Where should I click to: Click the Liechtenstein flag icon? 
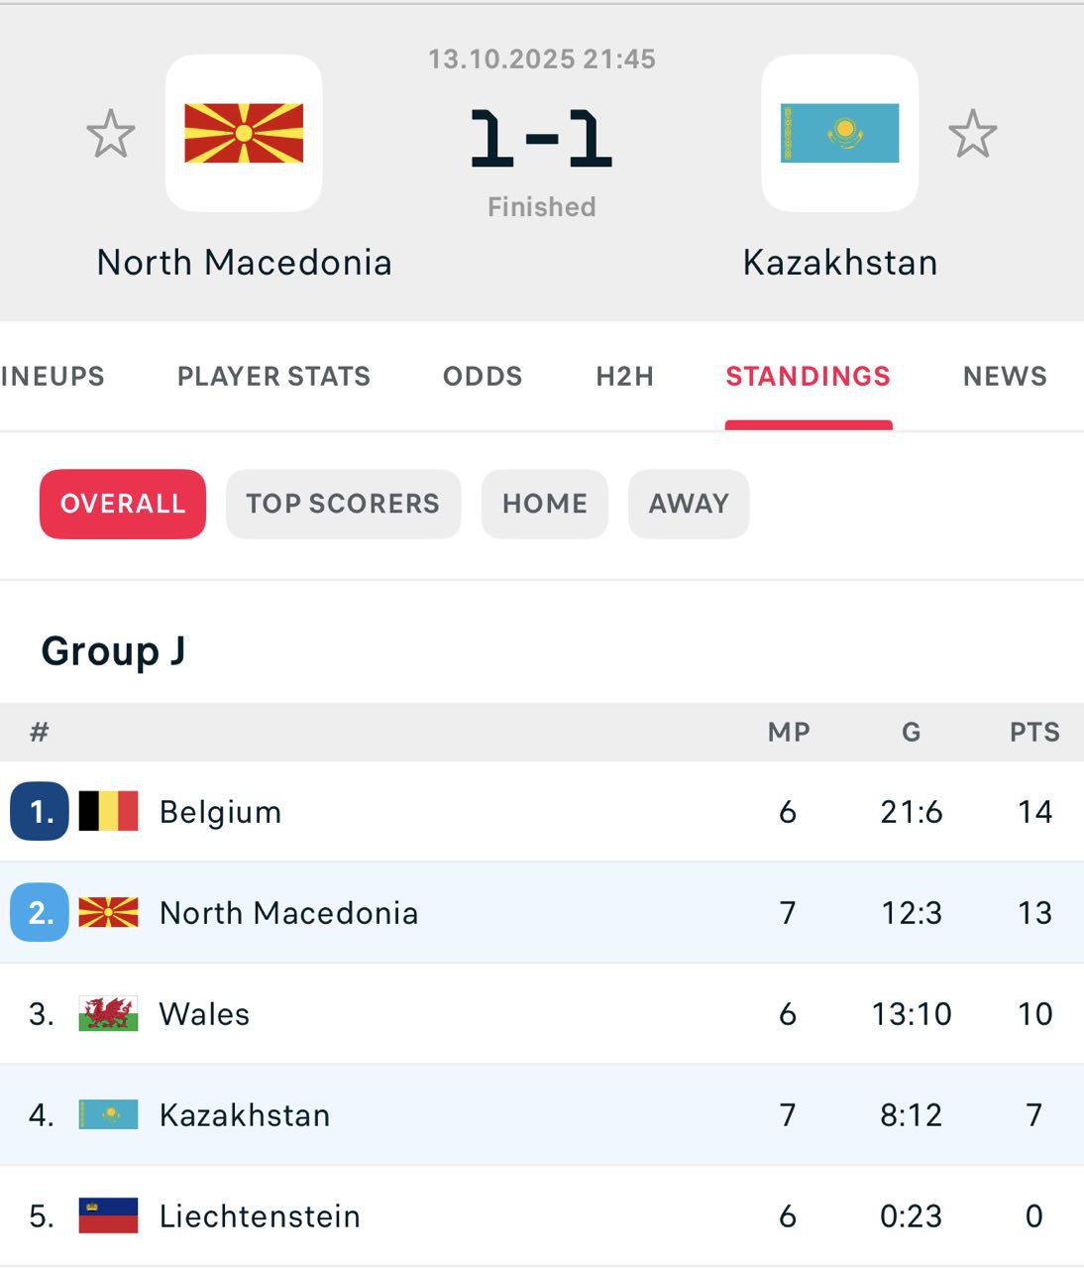coord(108,1215)
